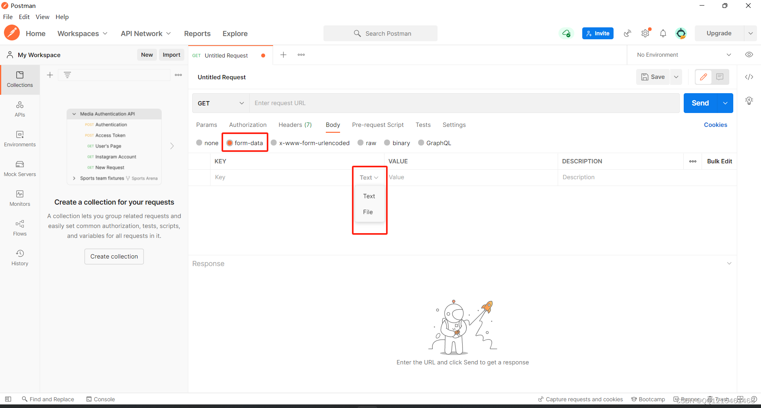Open the Environments sidebar panel
This screenshot has width=761, height=408.
tap(20, 139)
